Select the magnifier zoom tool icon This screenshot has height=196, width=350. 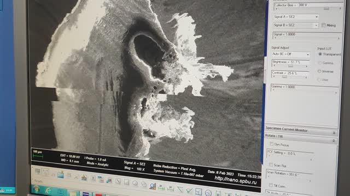click(153, 186)
